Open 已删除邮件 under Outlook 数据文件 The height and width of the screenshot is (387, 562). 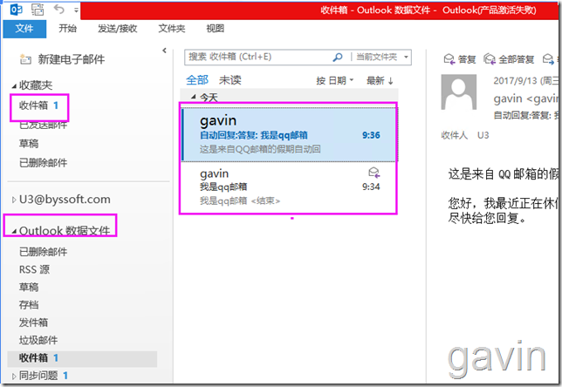tap(43, 252)
